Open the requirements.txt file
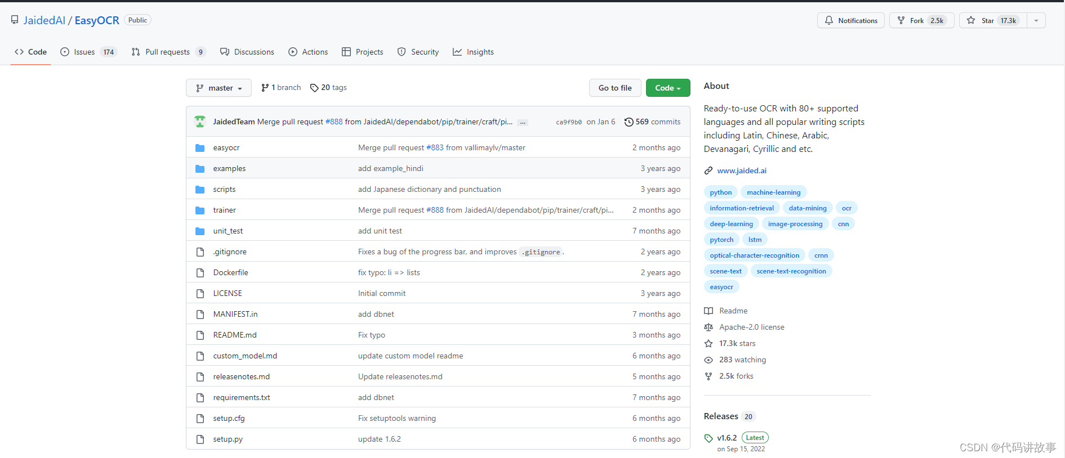1065x458 pixels. 242,398
